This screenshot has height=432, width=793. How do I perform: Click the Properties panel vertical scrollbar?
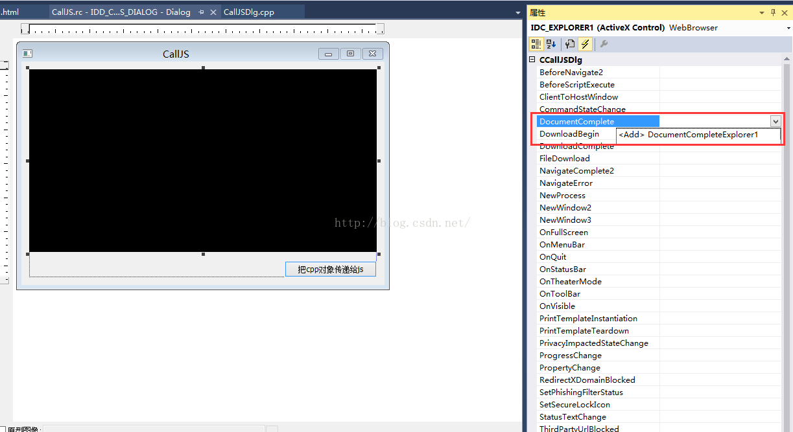click(787, 243)
